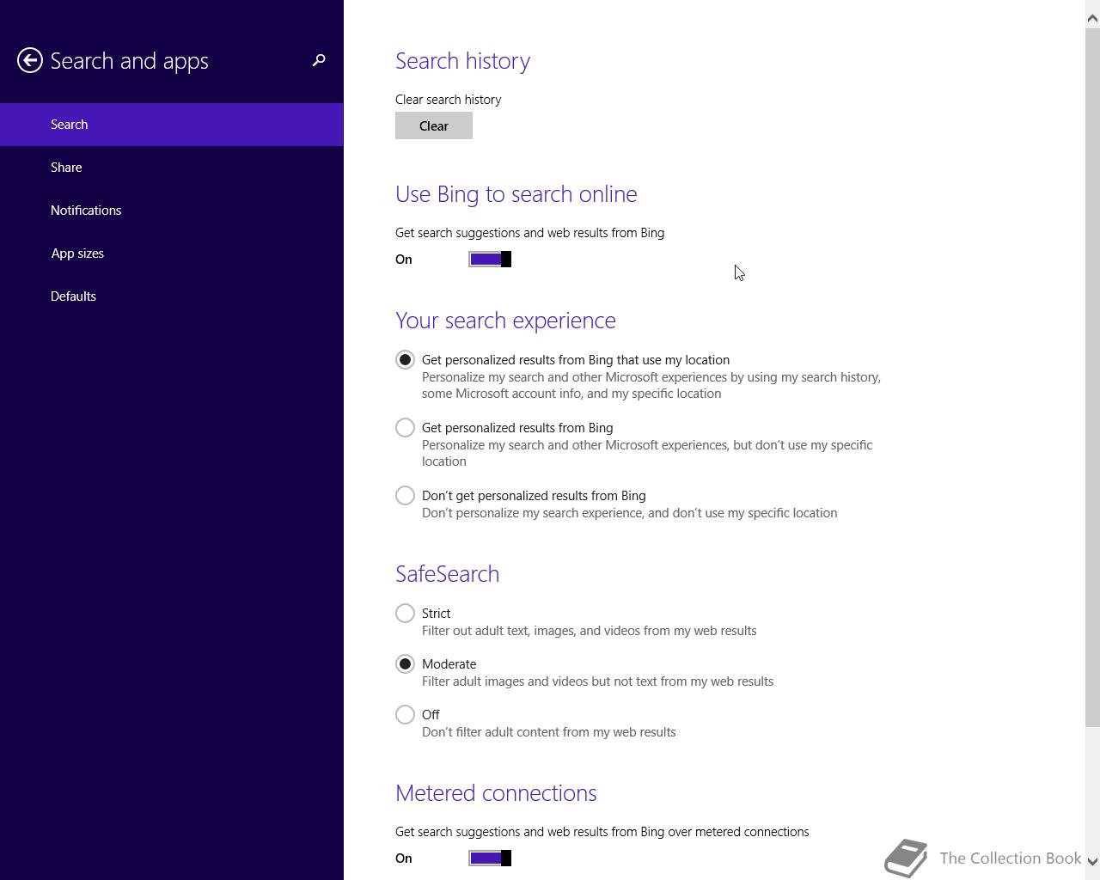Click the 'Search history' heading

click(x=463, y=61)
